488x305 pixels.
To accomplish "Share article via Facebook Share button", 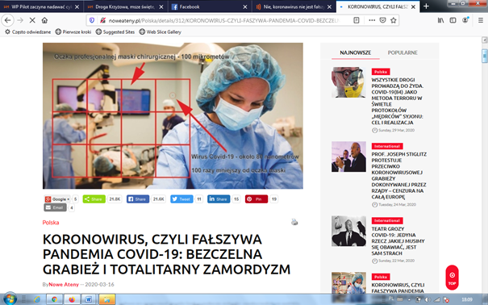I will point(138,199).
